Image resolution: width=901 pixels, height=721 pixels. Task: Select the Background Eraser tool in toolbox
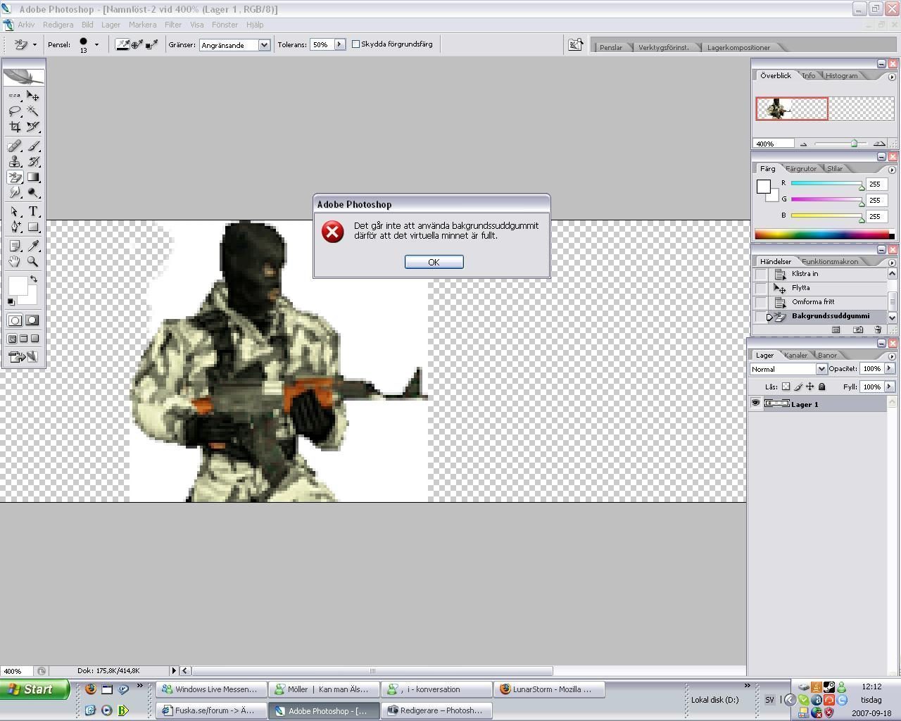[15, 177]
